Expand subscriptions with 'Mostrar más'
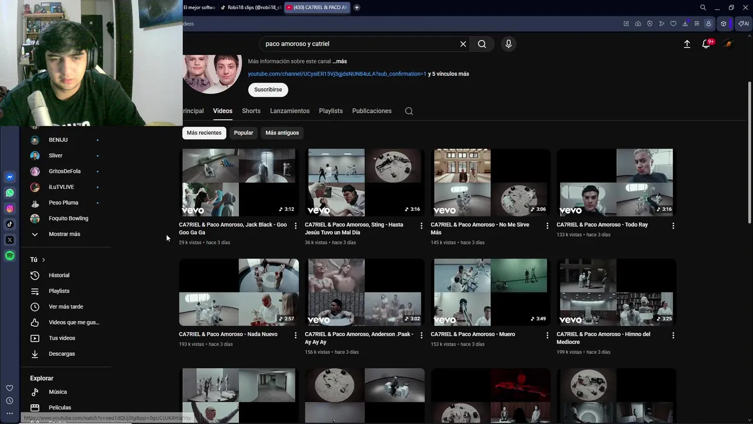Image resolution: width=753 pixels, height=424 pixels. click(64, 234)
